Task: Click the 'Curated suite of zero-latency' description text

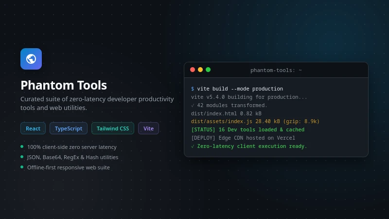Action: 97,103
